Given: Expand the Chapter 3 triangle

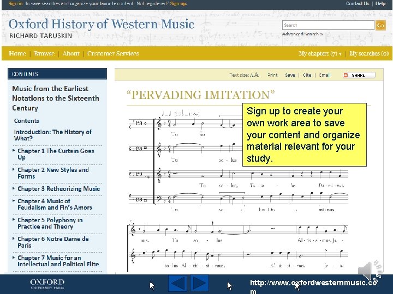Looking at the screenshot, I should [14, 188].
